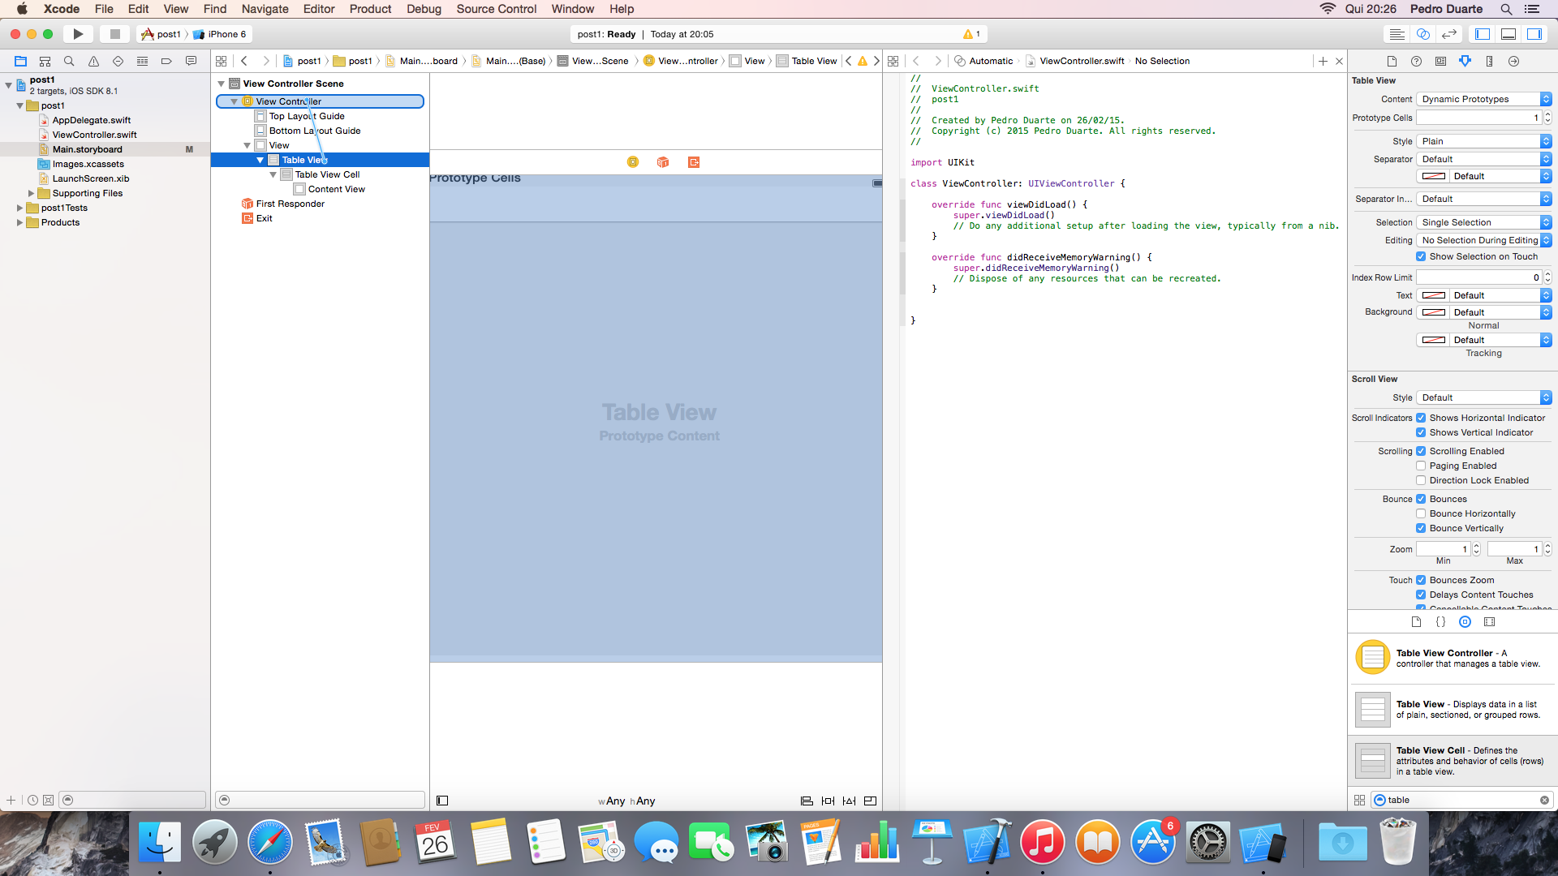Open the debug navigator

(x=142, y=61)
